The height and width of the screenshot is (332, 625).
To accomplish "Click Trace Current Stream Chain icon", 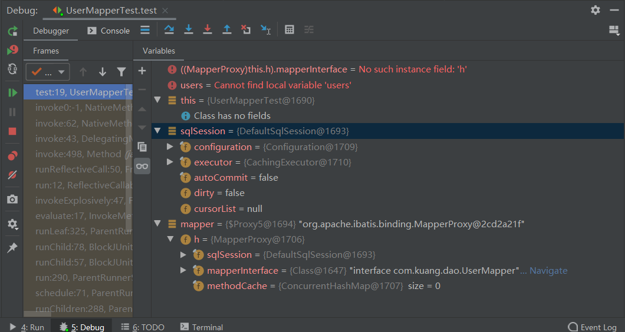I will 309,29.
